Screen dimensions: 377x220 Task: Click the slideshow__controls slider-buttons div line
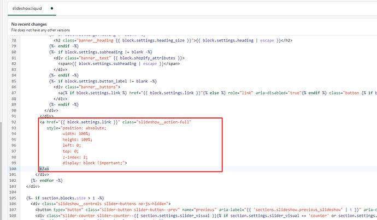coord(101,204)
